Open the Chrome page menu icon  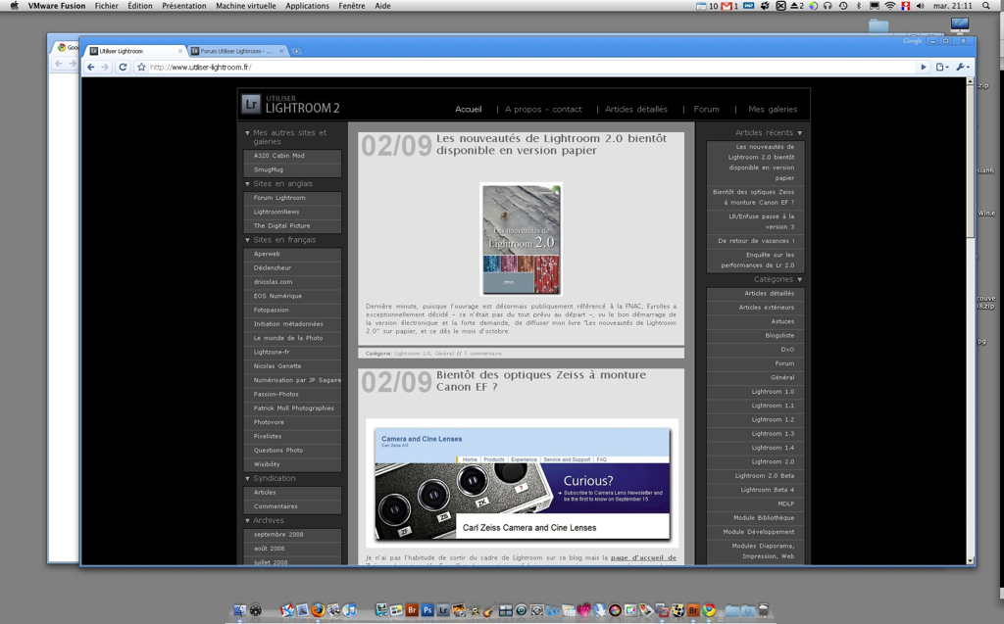coord(941,68)
